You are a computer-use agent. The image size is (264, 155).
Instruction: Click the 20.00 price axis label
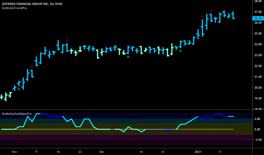click(x=258, y=88)
